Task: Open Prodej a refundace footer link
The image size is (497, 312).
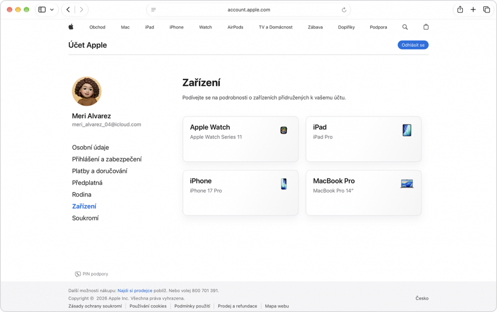Action: coord(237,306)
